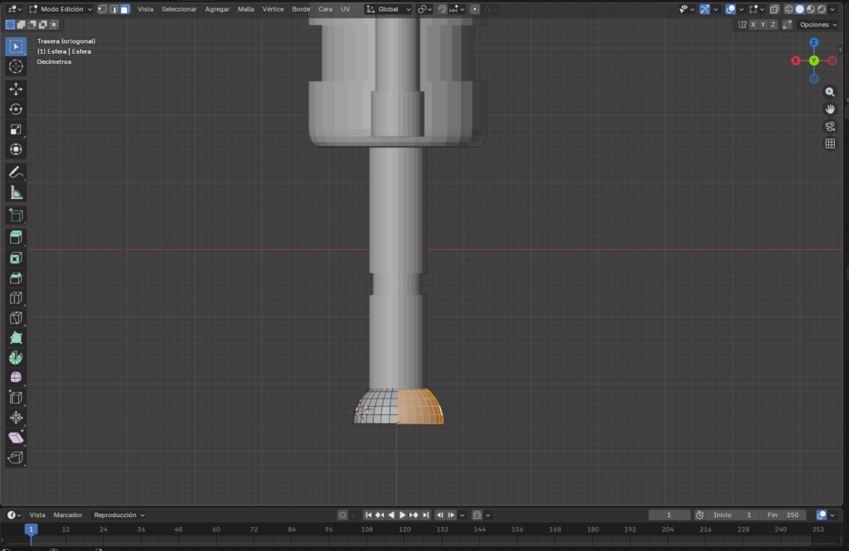Open the Reproducción popover in timeline

click(119, 515)
